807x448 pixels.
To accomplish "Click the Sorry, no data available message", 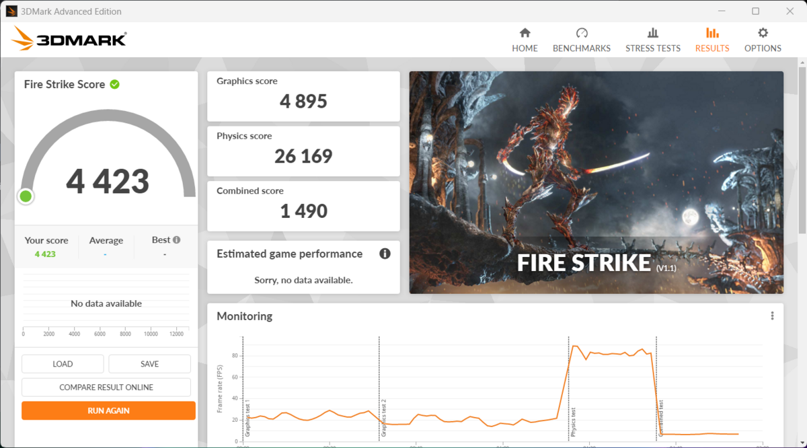I will click(303, 280).
